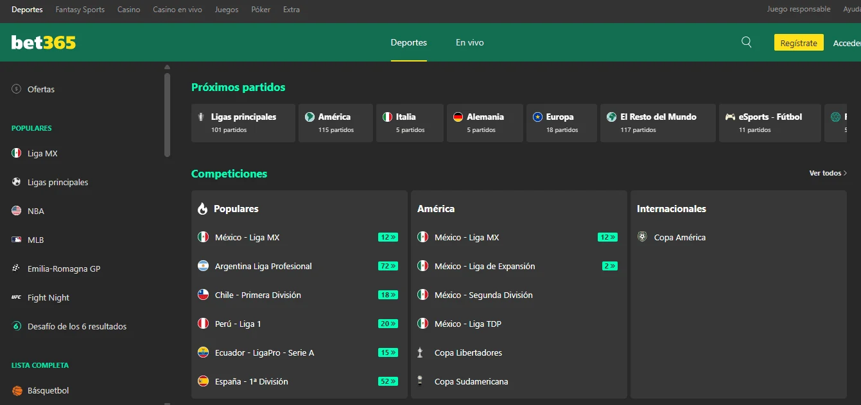Click the Chile flag in Populares list

point(204,295)
